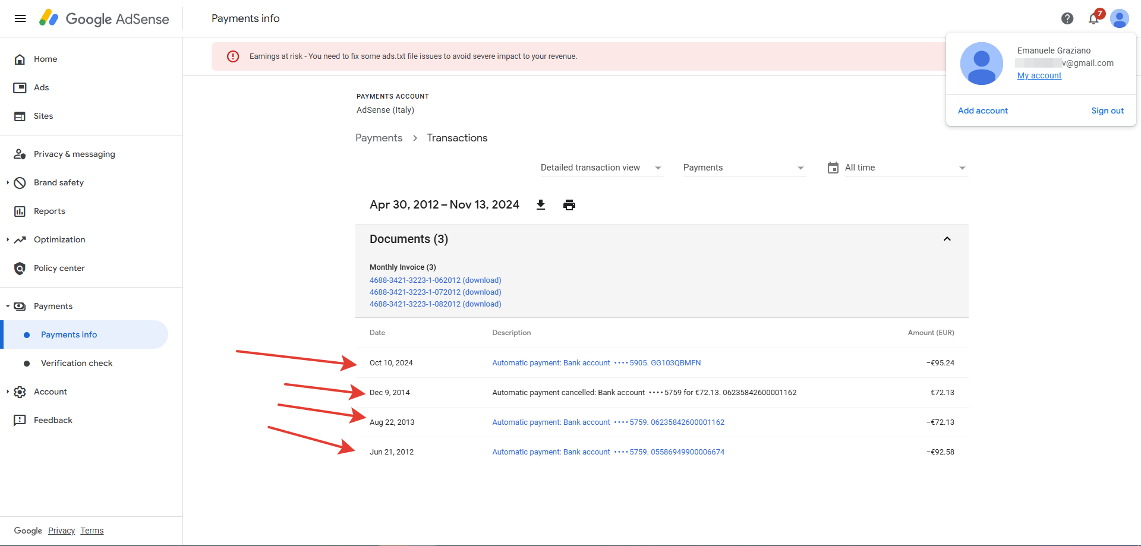The height and width of the screenshot is (546, 1141).
Task: Open the hamburger main menu
Action: tap(20, 18)
